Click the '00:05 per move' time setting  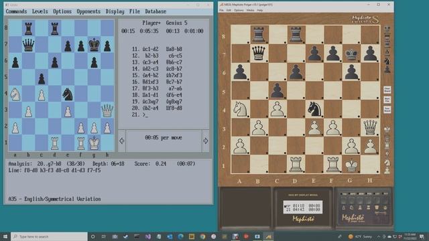point(164,138)
